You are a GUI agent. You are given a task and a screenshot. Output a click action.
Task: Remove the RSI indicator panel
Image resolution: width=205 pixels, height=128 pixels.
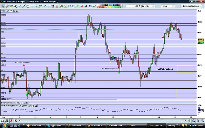tap(36, 106)
